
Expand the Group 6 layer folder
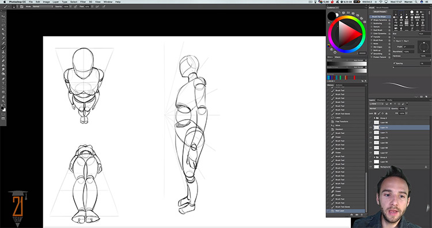click(374, 157)
